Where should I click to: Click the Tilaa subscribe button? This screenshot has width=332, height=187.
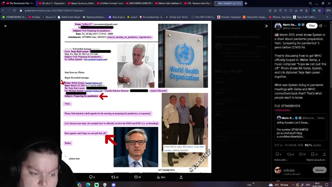pos(312,26)
